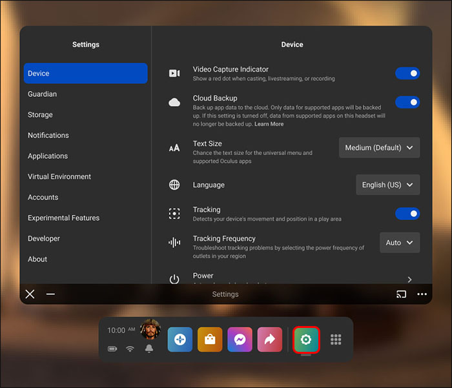Open the three-dot more options menu
This screenshot has height=388, width=452.
422,294
